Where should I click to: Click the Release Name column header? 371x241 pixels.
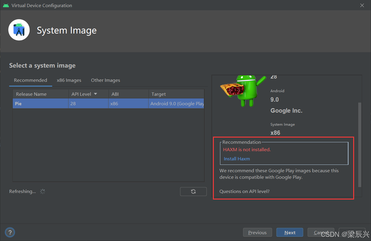coord(40,94)
